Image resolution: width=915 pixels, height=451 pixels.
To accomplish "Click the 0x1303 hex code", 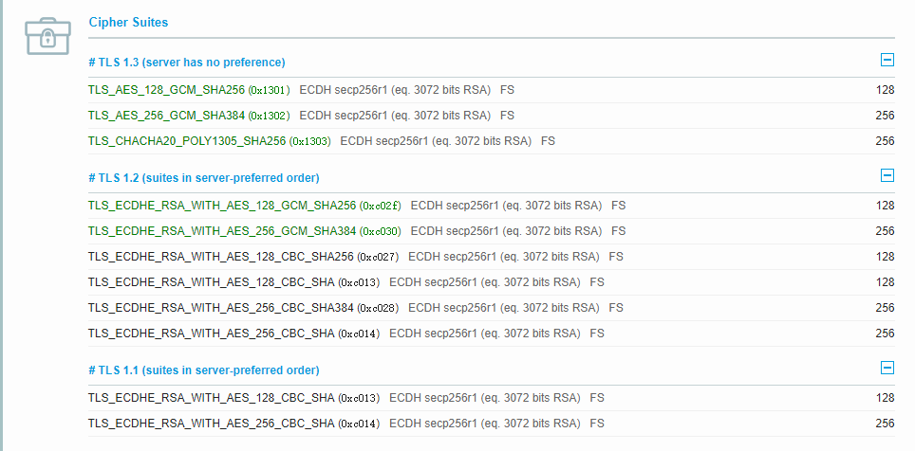I will coord(310,141).
